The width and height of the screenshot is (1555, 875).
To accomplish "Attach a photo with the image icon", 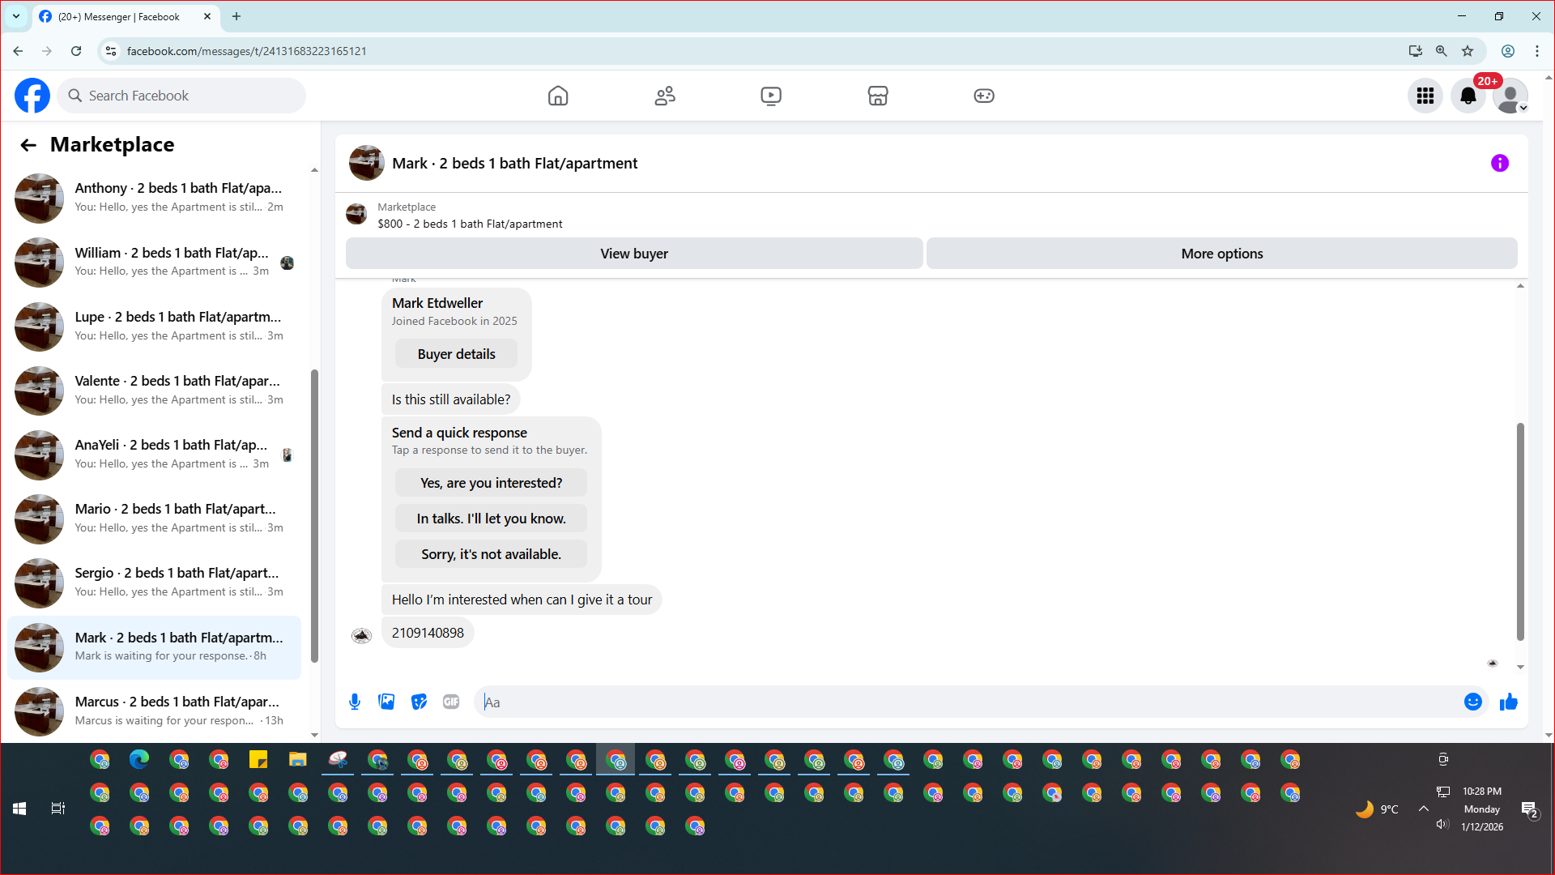I will [386, 702].
